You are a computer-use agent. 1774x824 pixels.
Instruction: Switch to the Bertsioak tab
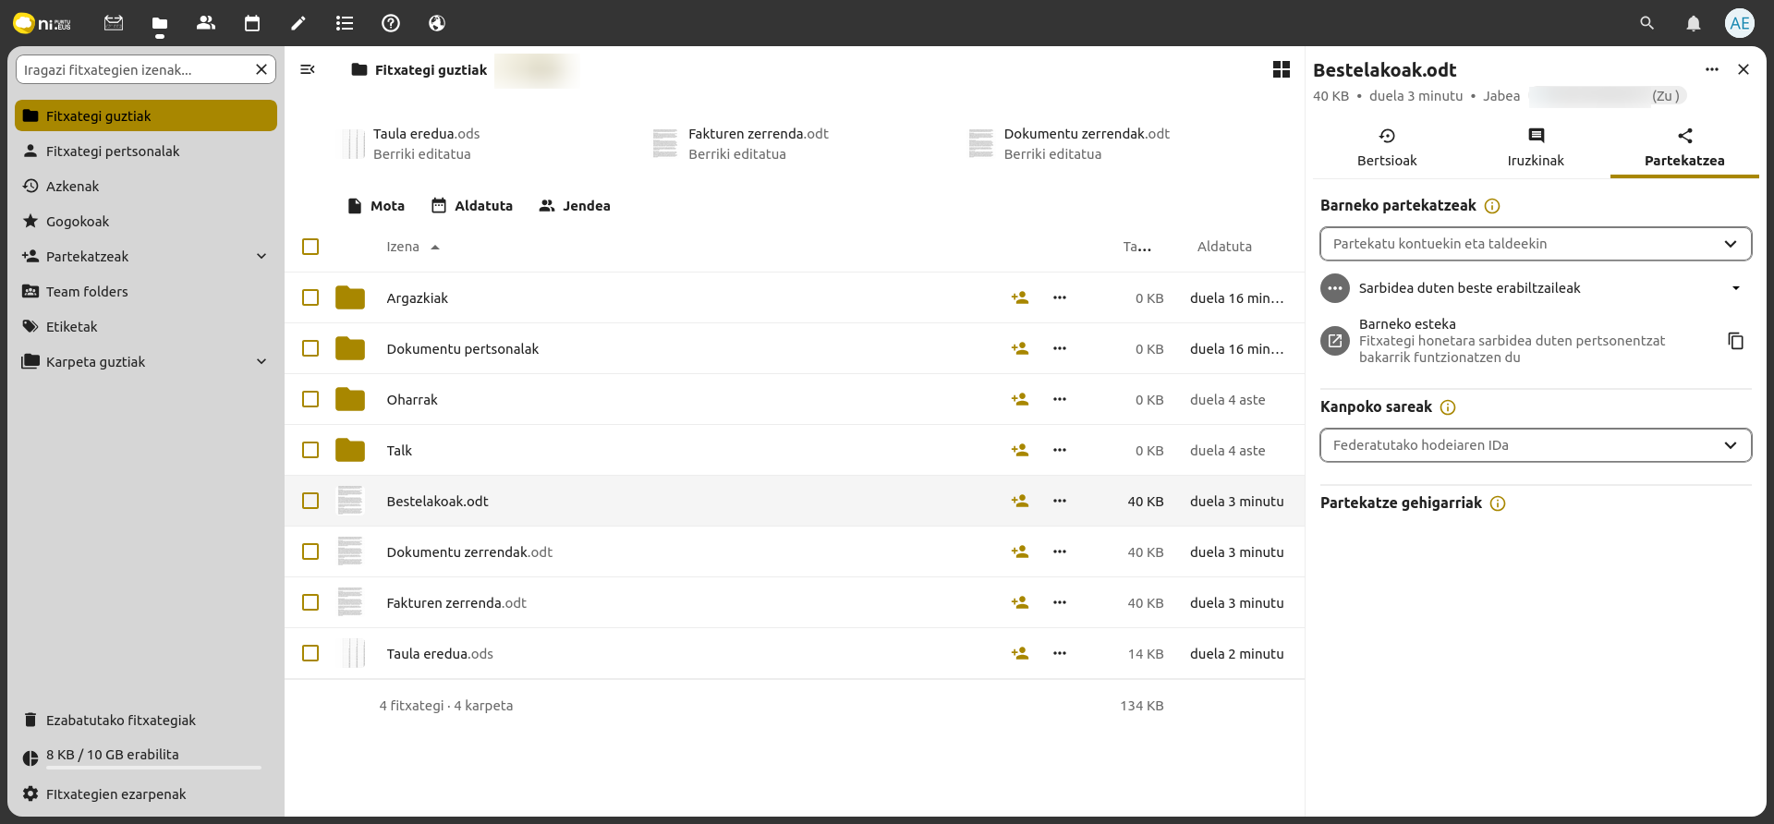coord(1386,148)
